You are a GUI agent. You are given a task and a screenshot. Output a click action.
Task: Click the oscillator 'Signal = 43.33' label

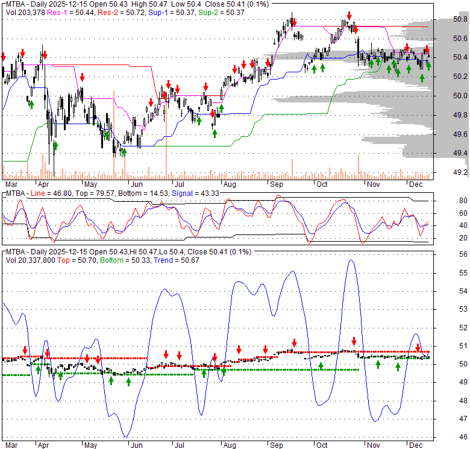point(195,193)
